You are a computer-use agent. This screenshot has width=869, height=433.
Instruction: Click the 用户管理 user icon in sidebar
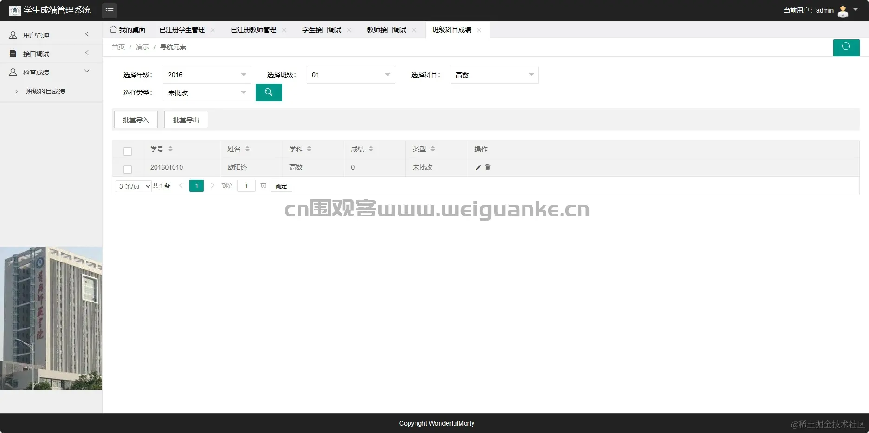pyautogui.click(x=13, y=35)
